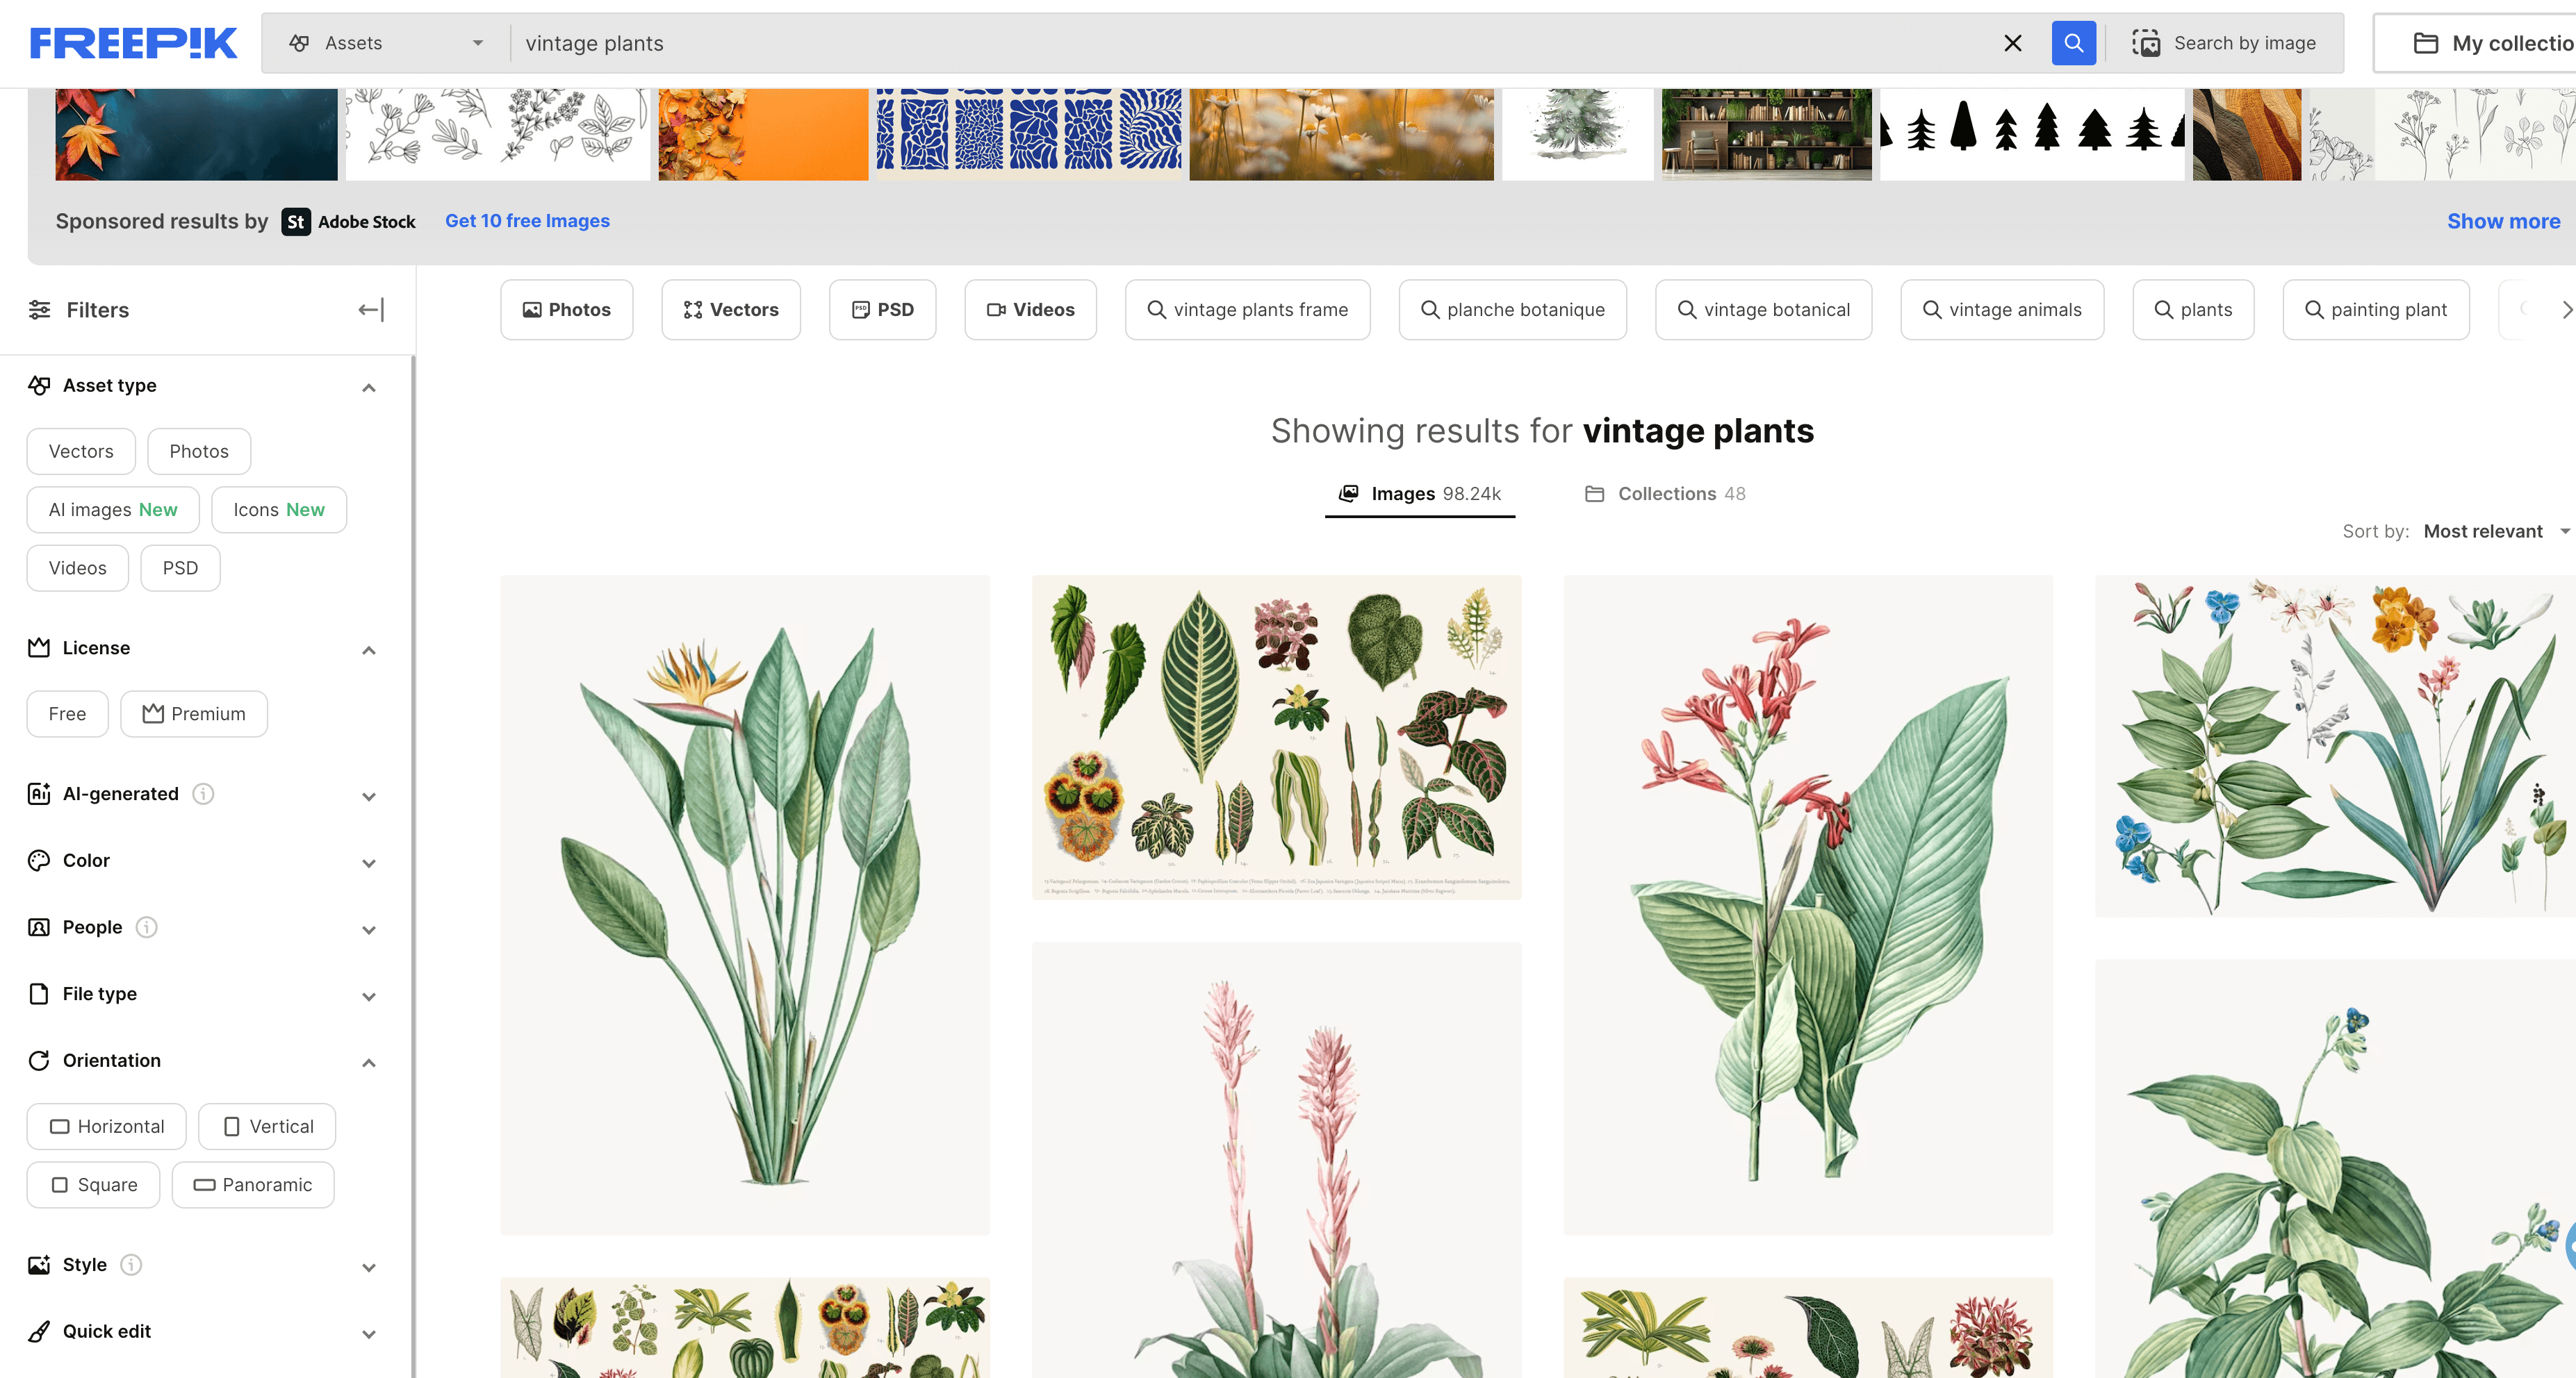Screen dimensions: 2576x1378
Task: Open My collection folder icon
Action: click(x=2425, y=43)
